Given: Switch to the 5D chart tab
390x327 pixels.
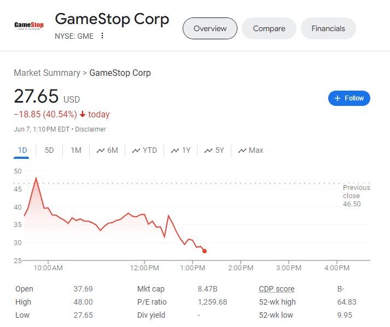Looking at the screenshot, I should point(49,150).
